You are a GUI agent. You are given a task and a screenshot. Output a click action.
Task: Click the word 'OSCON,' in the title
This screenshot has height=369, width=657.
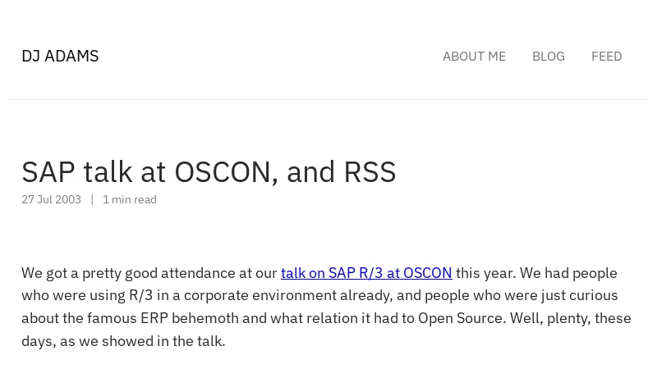(x=227, y=172)
